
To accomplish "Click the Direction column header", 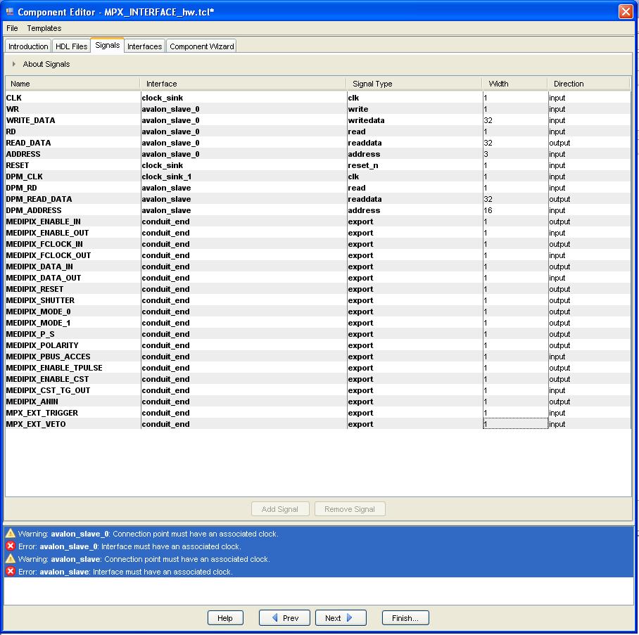I will pyautogui.click(x=589, y=84).
